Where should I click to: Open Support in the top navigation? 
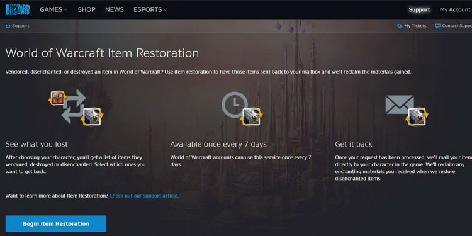419,9
